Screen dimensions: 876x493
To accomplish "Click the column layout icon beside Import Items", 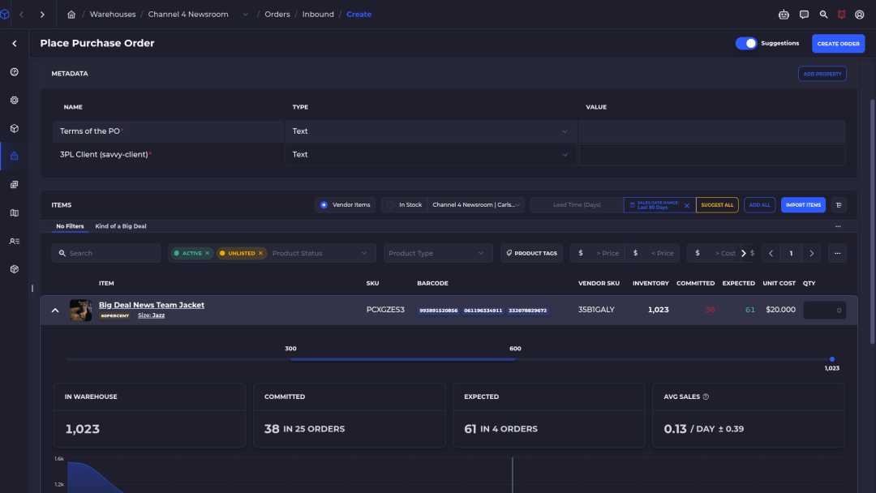I will [x=839, y=205].
